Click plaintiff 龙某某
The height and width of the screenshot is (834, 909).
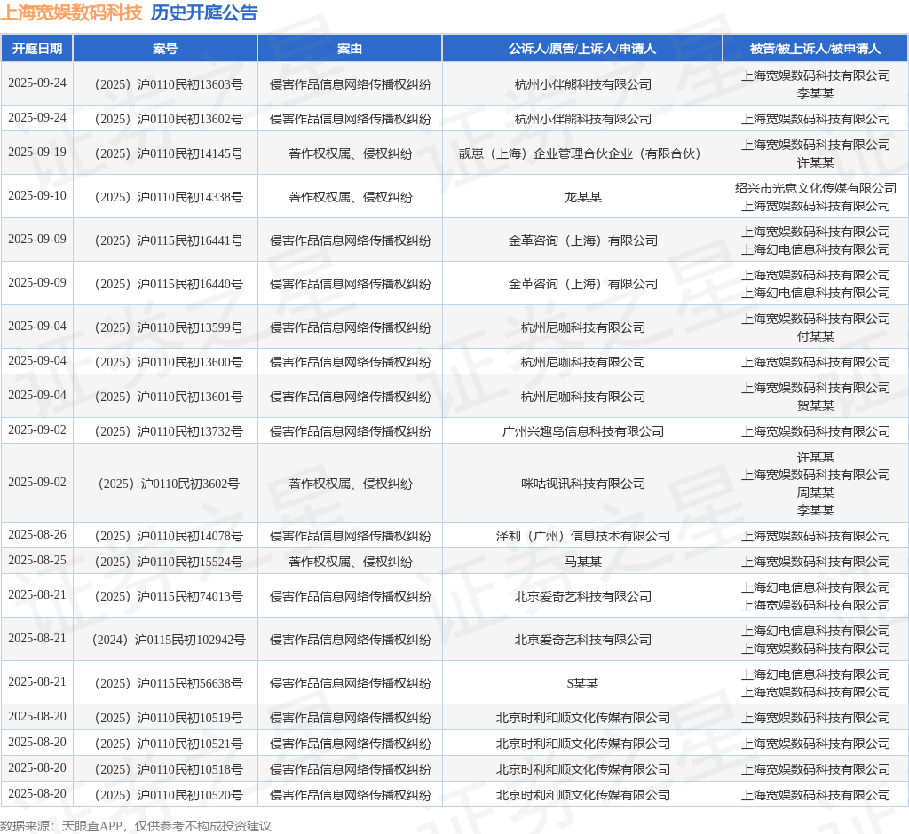[x=582, y=197]
